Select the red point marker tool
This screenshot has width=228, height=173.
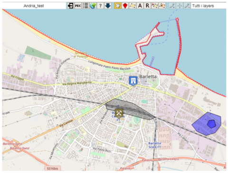125,6
